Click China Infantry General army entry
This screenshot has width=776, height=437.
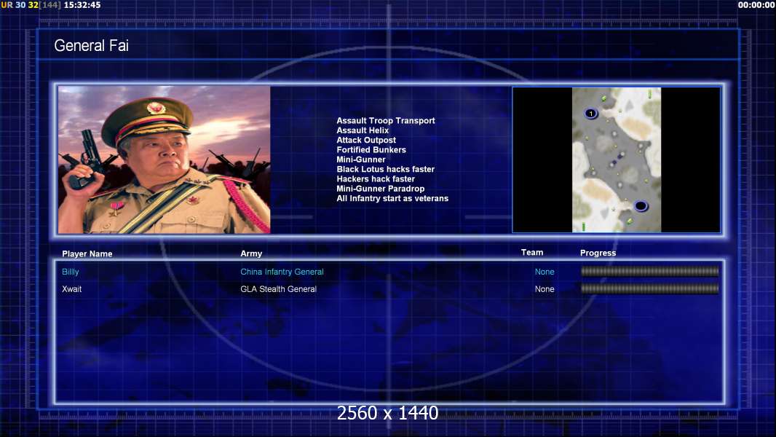(x=282, y=272)
